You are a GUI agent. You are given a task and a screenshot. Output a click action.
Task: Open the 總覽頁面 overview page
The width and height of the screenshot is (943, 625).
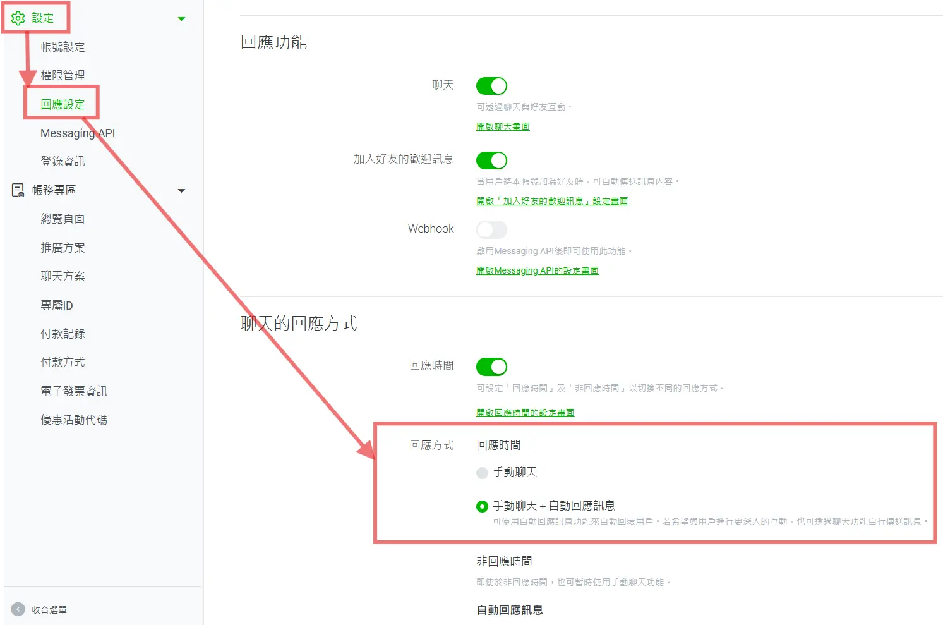[x=63, y=218]
